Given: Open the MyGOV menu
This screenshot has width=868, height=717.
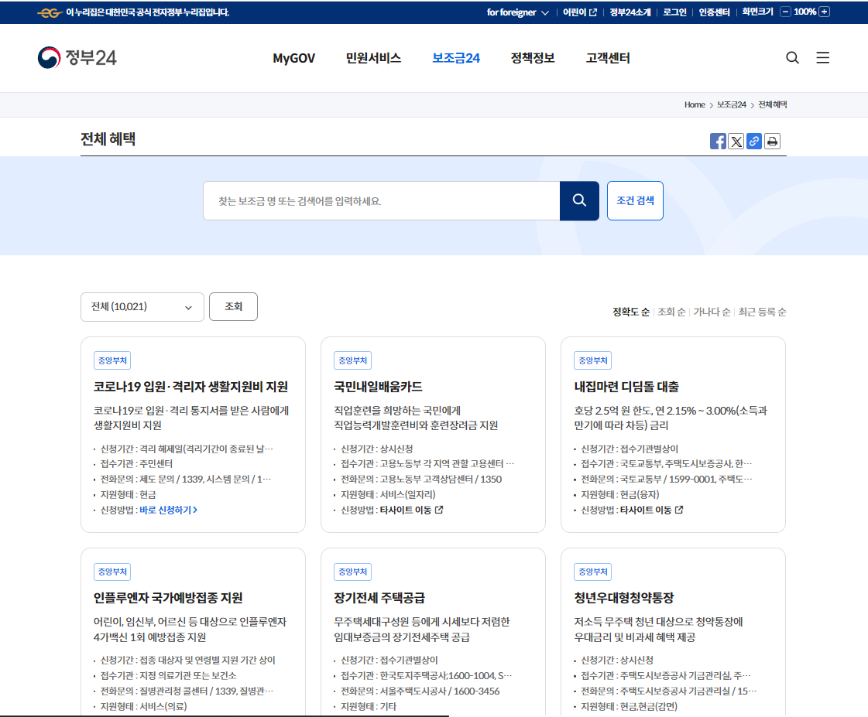Looking at the screenshot, I should coord(292,57).
